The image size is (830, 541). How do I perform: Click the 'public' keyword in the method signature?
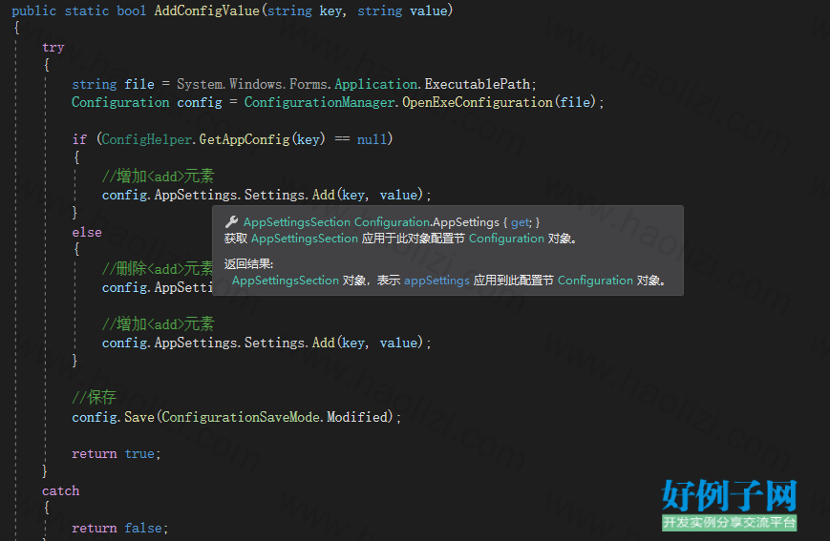pos(33,10)
